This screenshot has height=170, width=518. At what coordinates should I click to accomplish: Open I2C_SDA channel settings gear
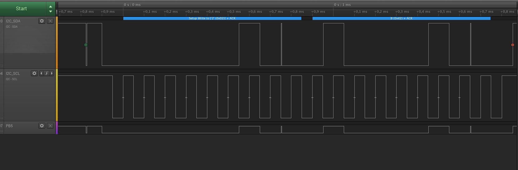(x=42, y=21)
